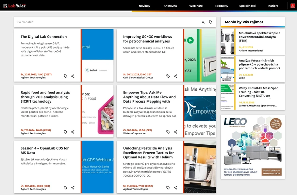297x195 pixels.
Task: Click 'Altium International' organizer text
Action: 251,51
